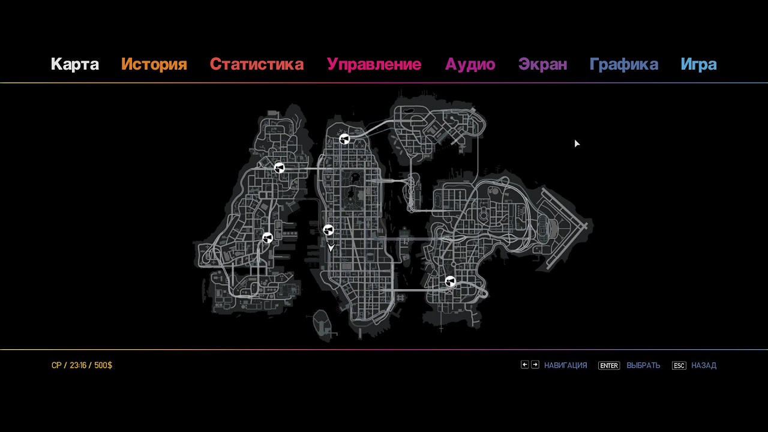
Task: Open the Статистика tab
Action: (257, 64)
